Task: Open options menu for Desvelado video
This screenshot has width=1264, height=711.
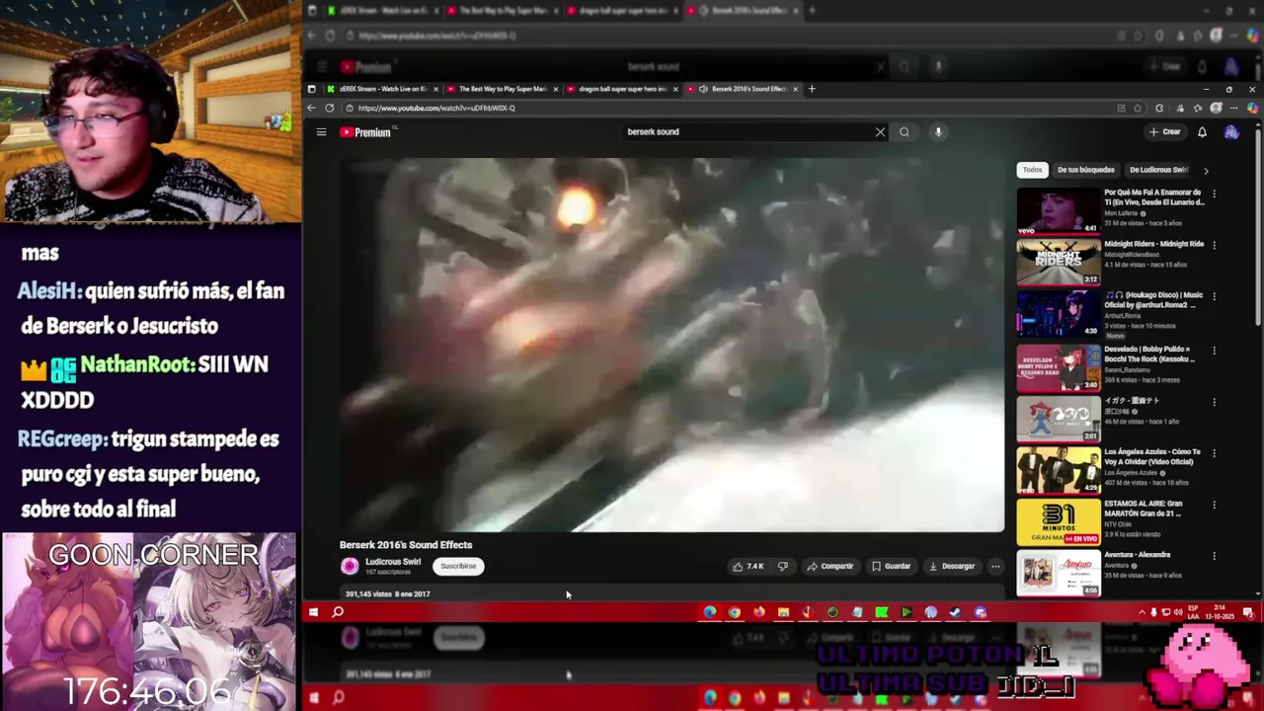Action: [x=1214, y=350]
